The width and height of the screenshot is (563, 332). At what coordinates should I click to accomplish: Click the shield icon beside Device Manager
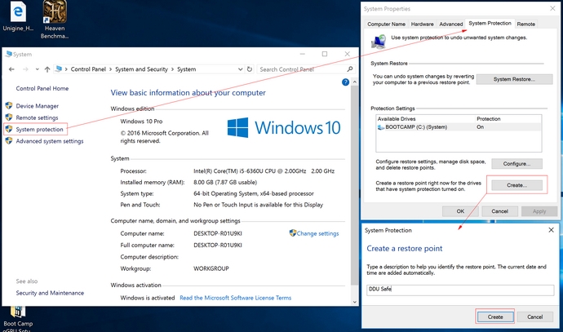click(9, 105)
